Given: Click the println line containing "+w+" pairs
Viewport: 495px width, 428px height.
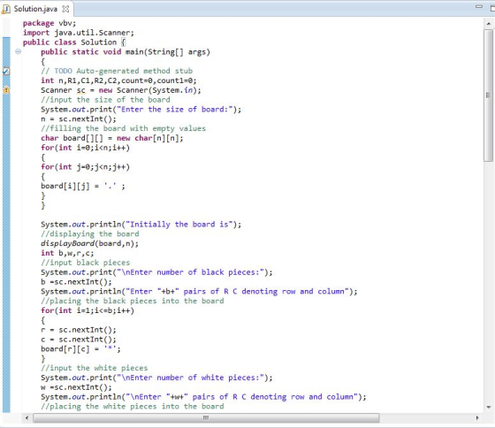Looking at the screenshot, I should 203,397.
